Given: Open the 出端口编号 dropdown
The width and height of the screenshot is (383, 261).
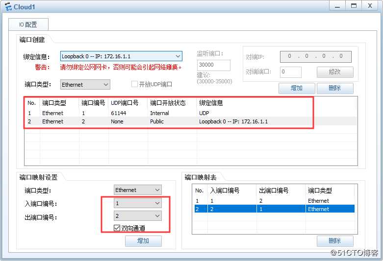Looking at the screenshot, I should [138, 216].
